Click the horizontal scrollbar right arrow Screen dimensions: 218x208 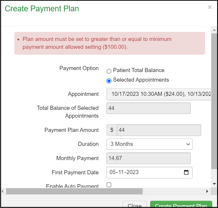207,191
